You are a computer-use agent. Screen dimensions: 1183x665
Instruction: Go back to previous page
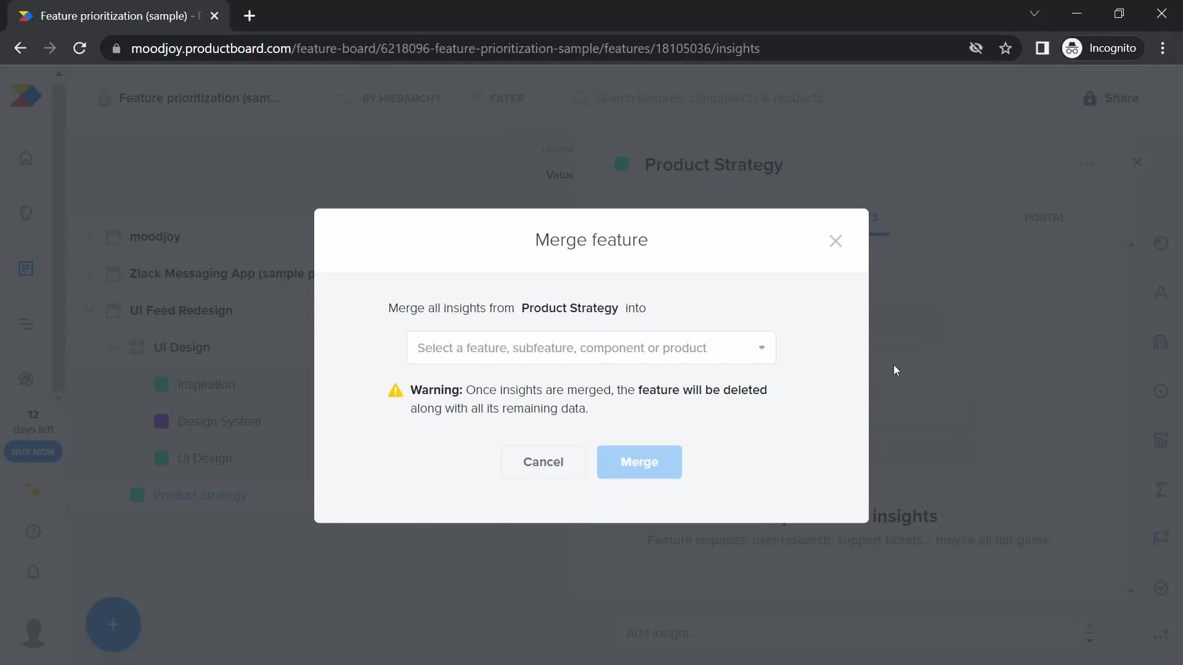[20, 48]
